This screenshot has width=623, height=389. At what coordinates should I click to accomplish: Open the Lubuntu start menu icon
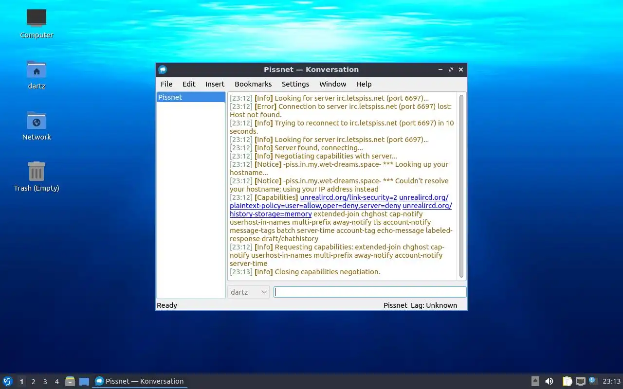8,381
